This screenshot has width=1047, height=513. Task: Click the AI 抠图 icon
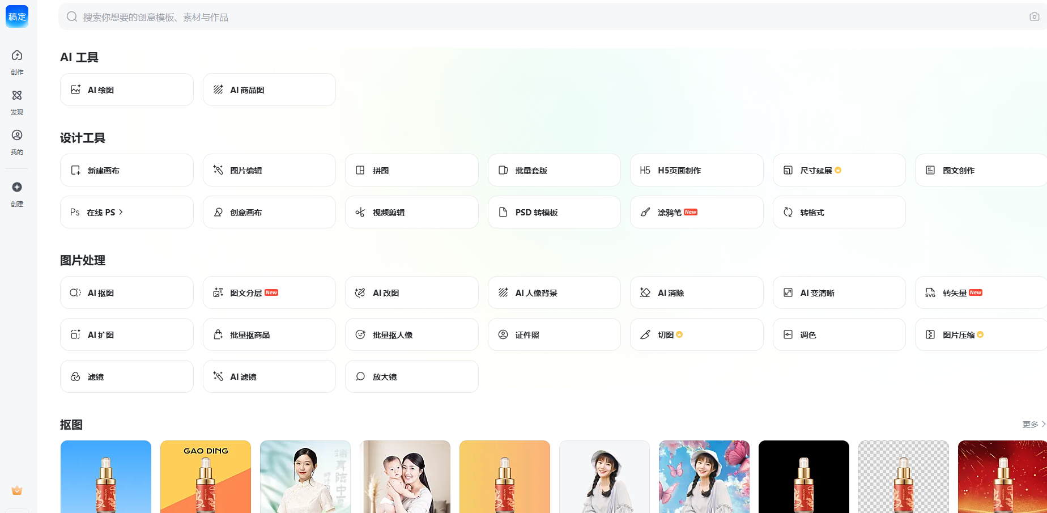tap(75, 292)
